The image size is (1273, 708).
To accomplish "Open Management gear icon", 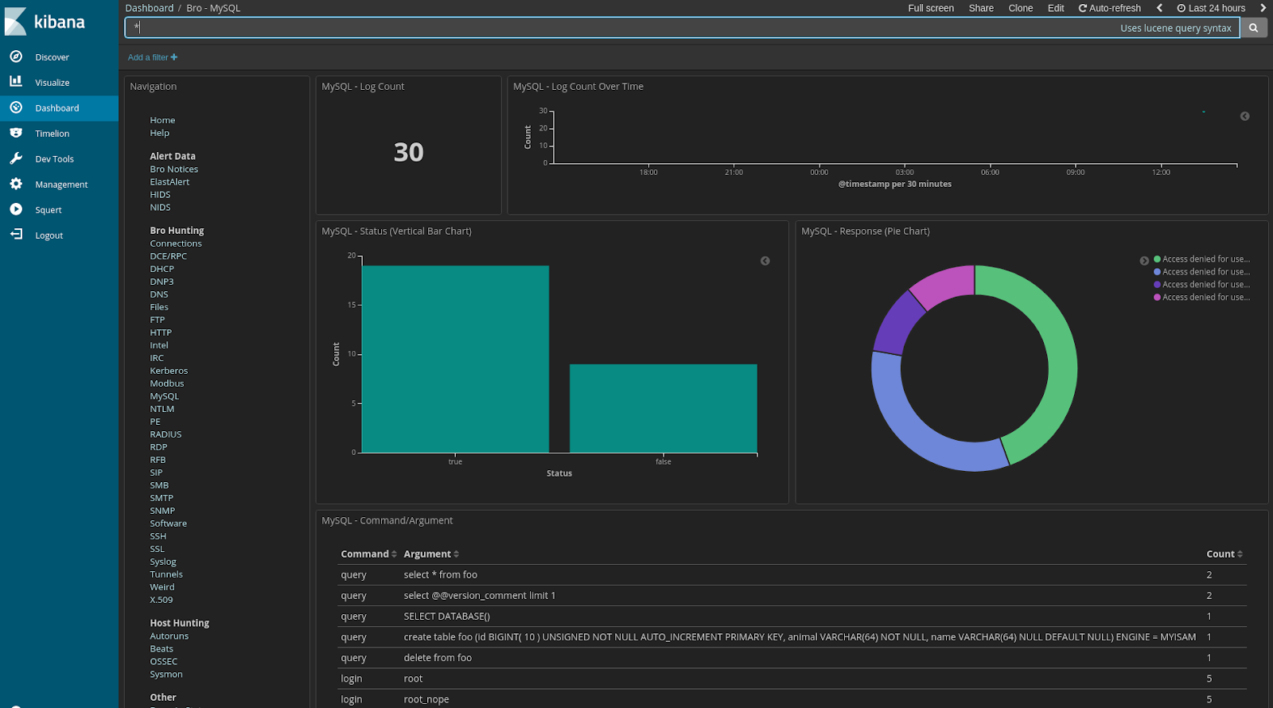I will [x=16, y=184].
